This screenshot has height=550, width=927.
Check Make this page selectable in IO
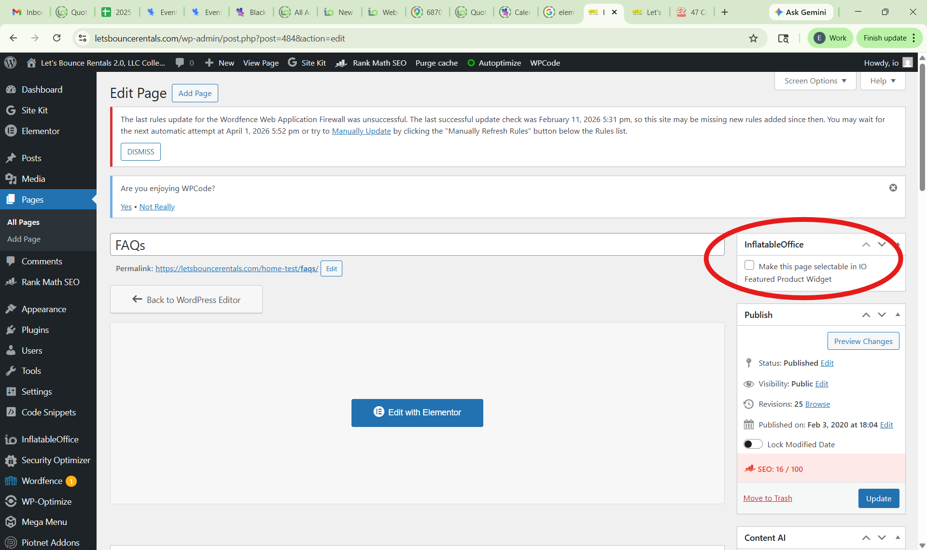click(x=749, y=265)
